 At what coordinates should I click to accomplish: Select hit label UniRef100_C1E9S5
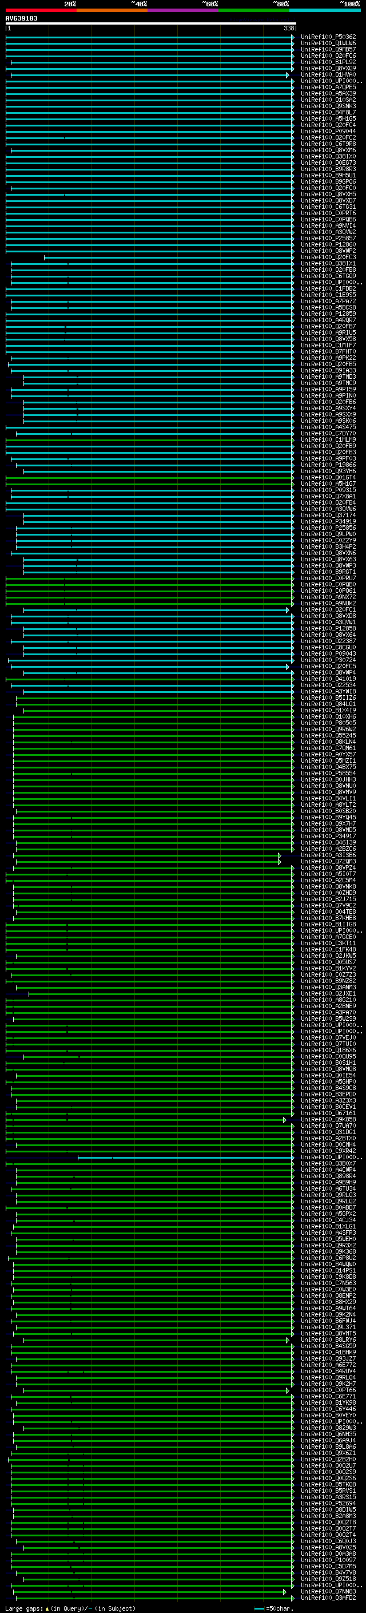pyautogui.click(x=328, y=295)
